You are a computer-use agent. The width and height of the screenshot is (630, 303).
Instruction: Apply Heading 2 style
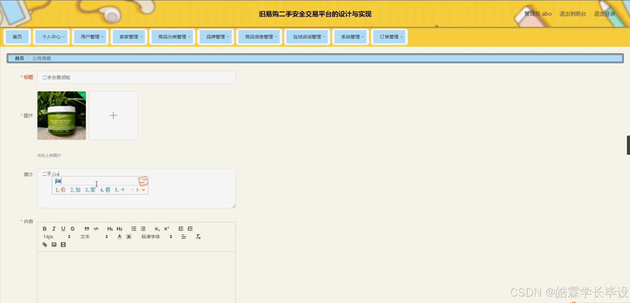(x=120, y=229)
